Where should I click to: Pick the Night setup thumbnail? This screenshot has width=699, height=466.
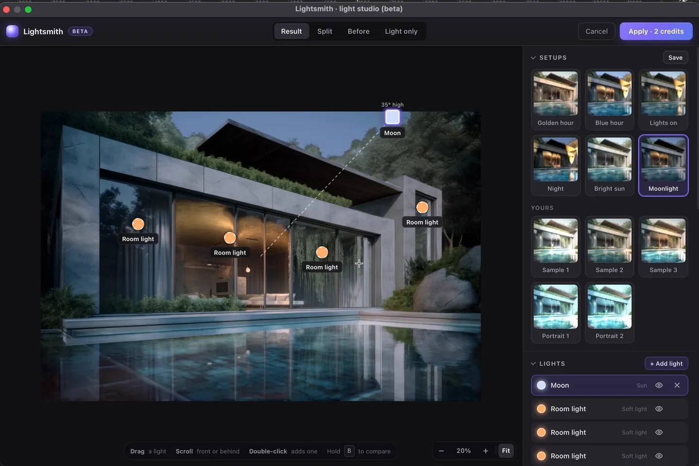pyautogui.click(x=556, y=165)
